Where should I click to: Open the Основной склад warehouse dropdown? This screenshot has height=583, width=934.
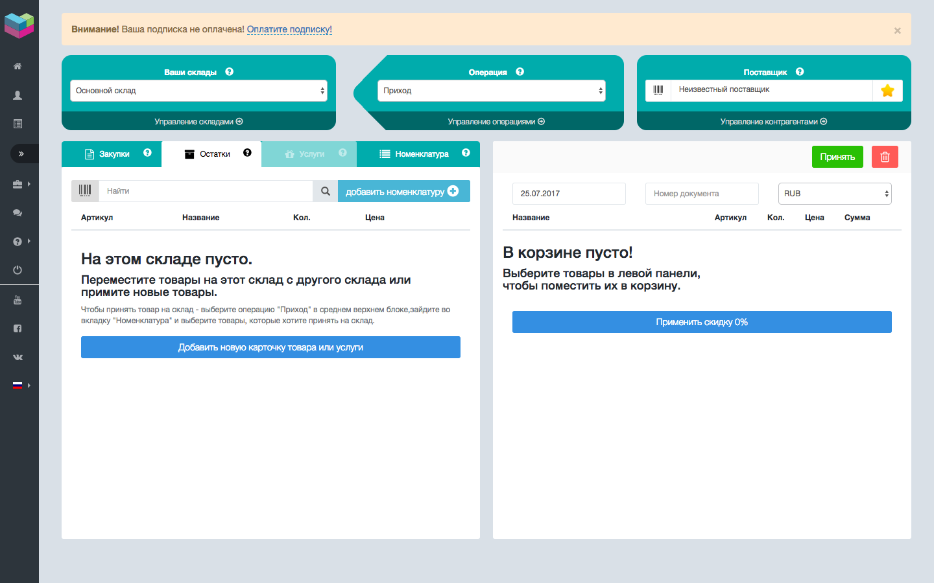tap(198, 91)
